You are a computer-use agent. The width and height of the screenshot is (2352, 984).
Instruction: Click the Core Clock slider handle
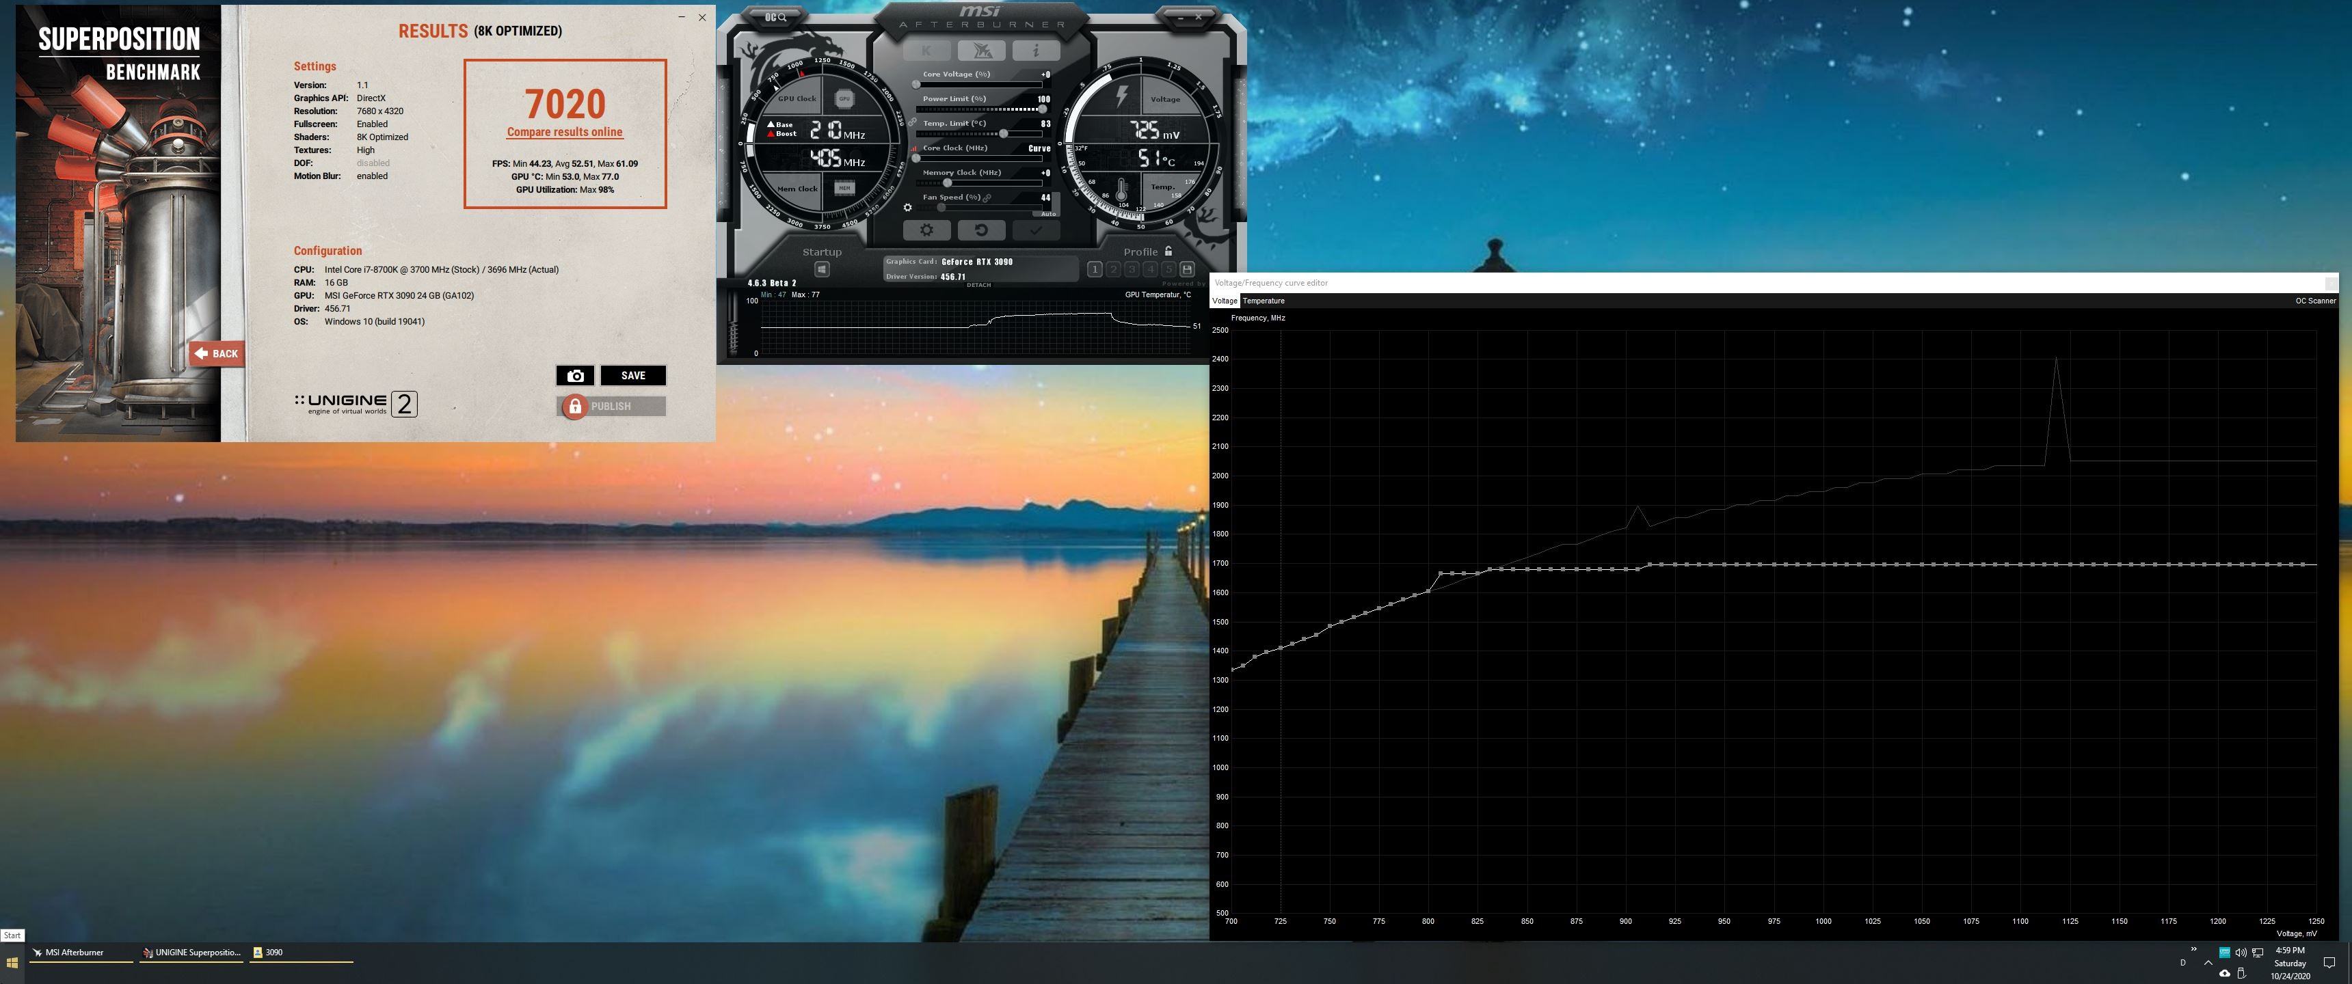click(x=916, y=158)
